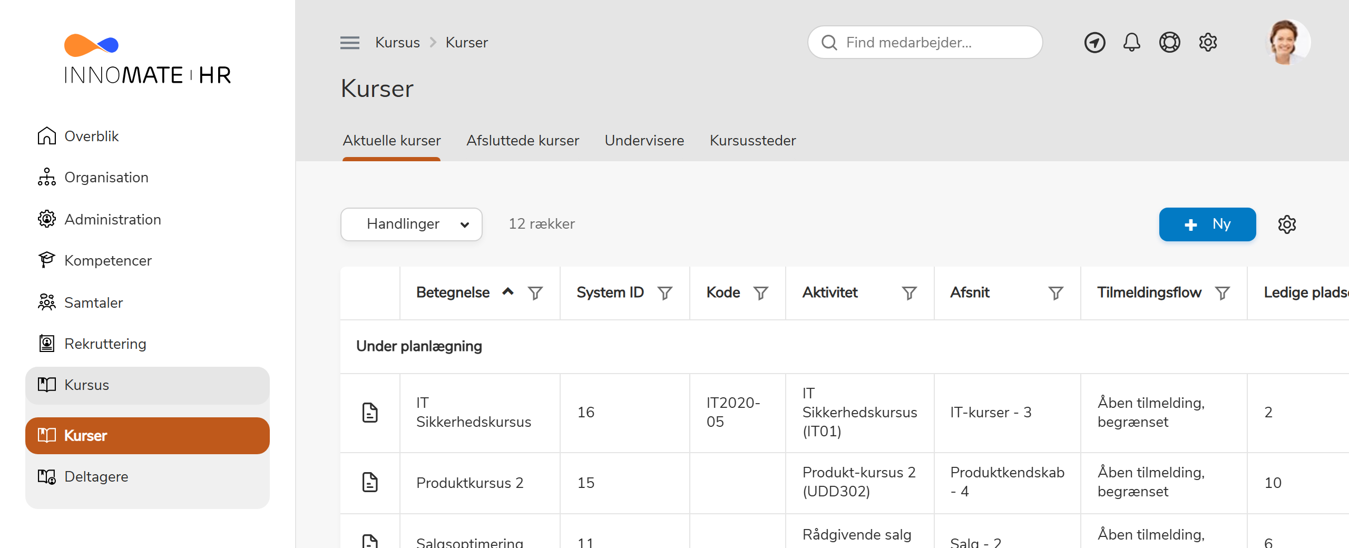Collapse the Kursus sidebar section
This screenshot has height=548, width=1349.
[x=148, y=385]
